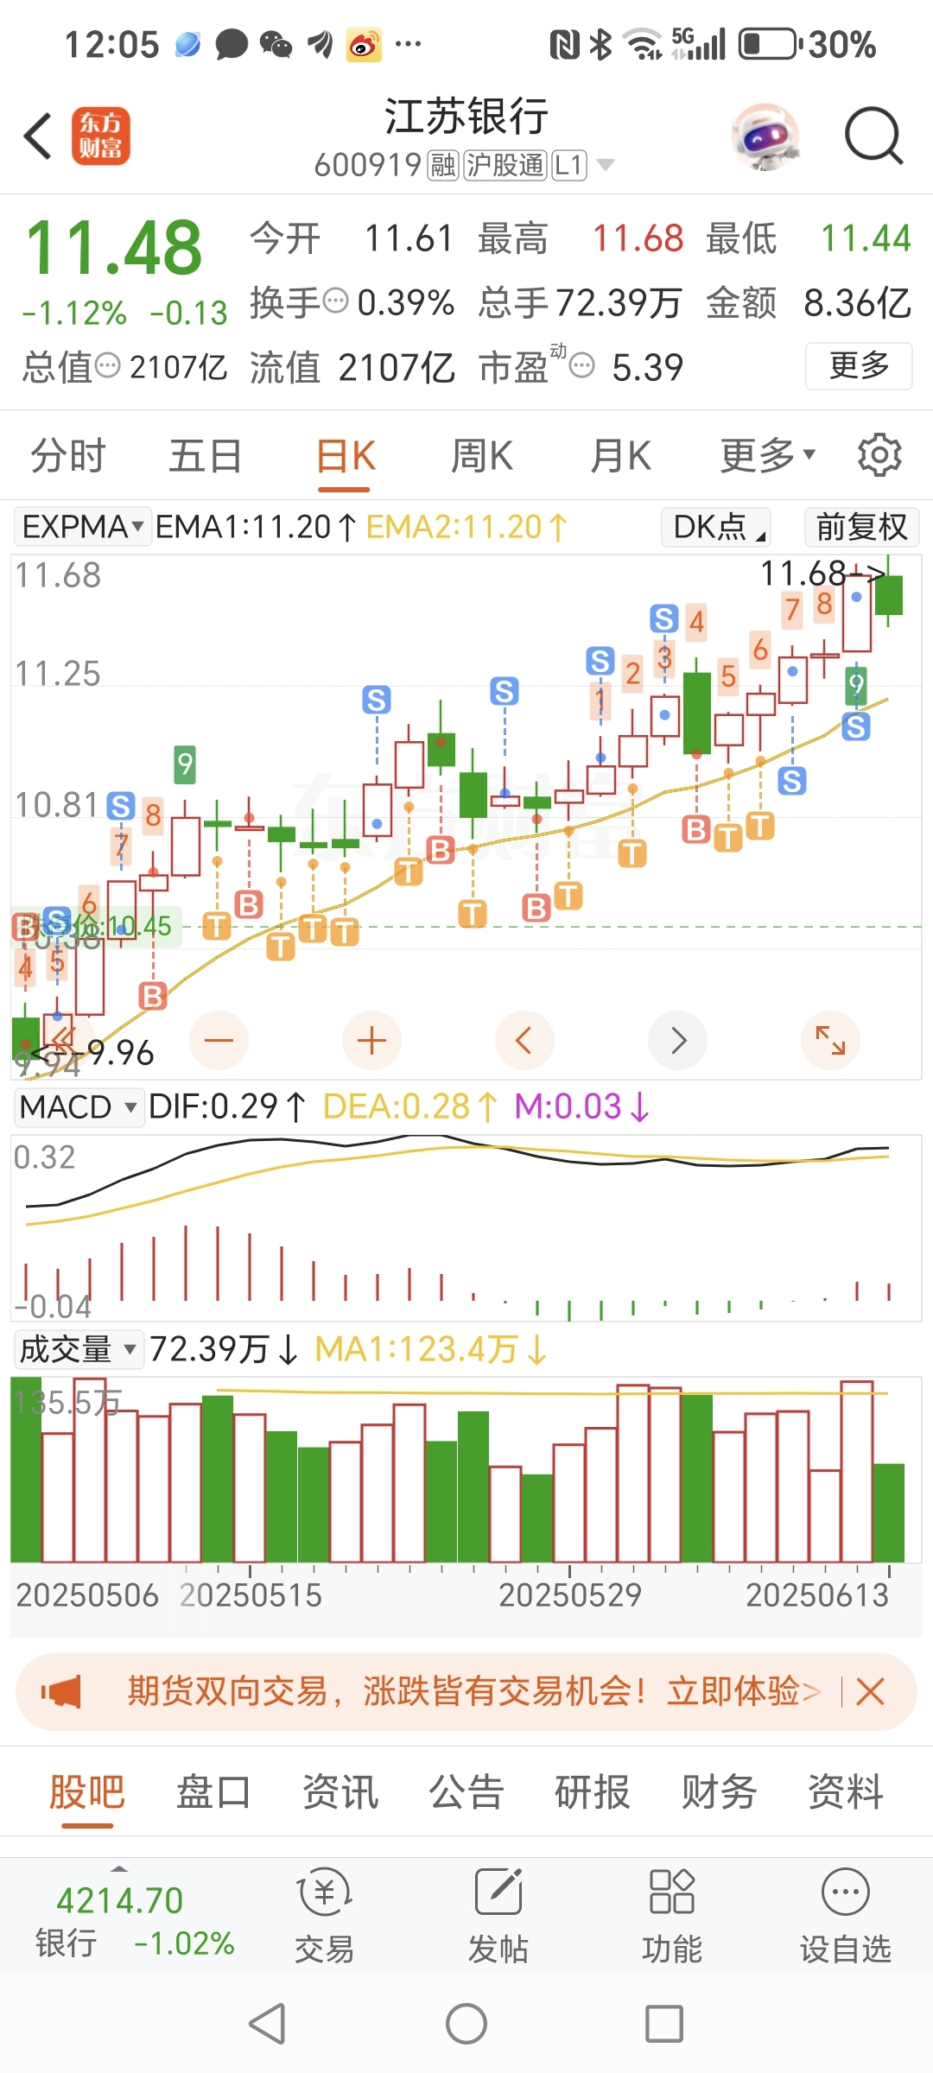Open 发帖 post icon
This screenshot has width=933, height=2073.
point(498,1917)
